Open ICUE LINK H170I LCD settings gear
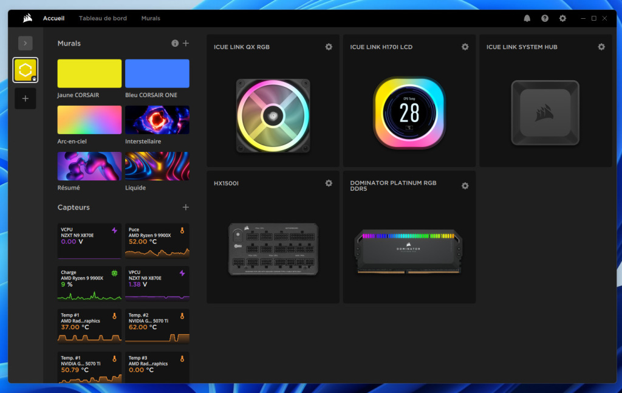Viewport: 622px width, 393px height. tap(465, 47)
